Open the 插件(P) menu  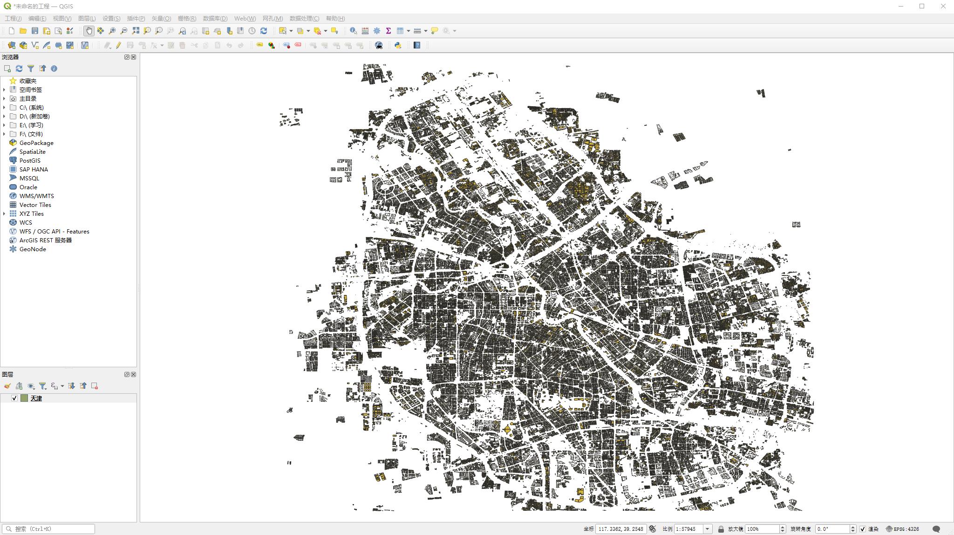tap(136, 19)
